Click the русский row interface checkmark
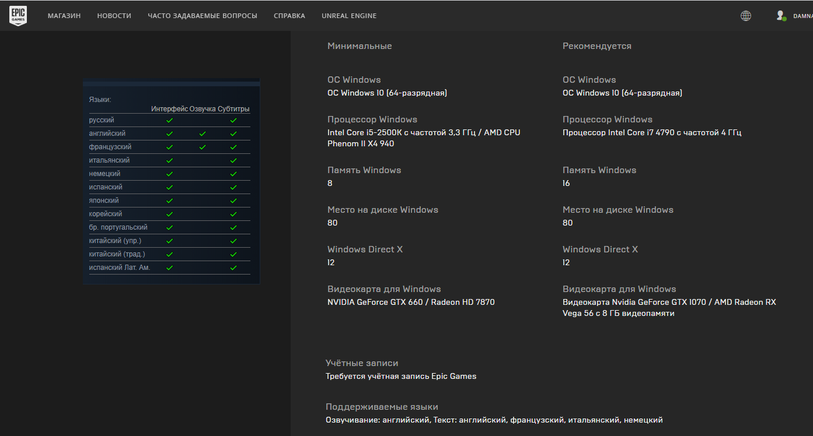Viewport: 813px width, 436px height. tap(170, 120)
